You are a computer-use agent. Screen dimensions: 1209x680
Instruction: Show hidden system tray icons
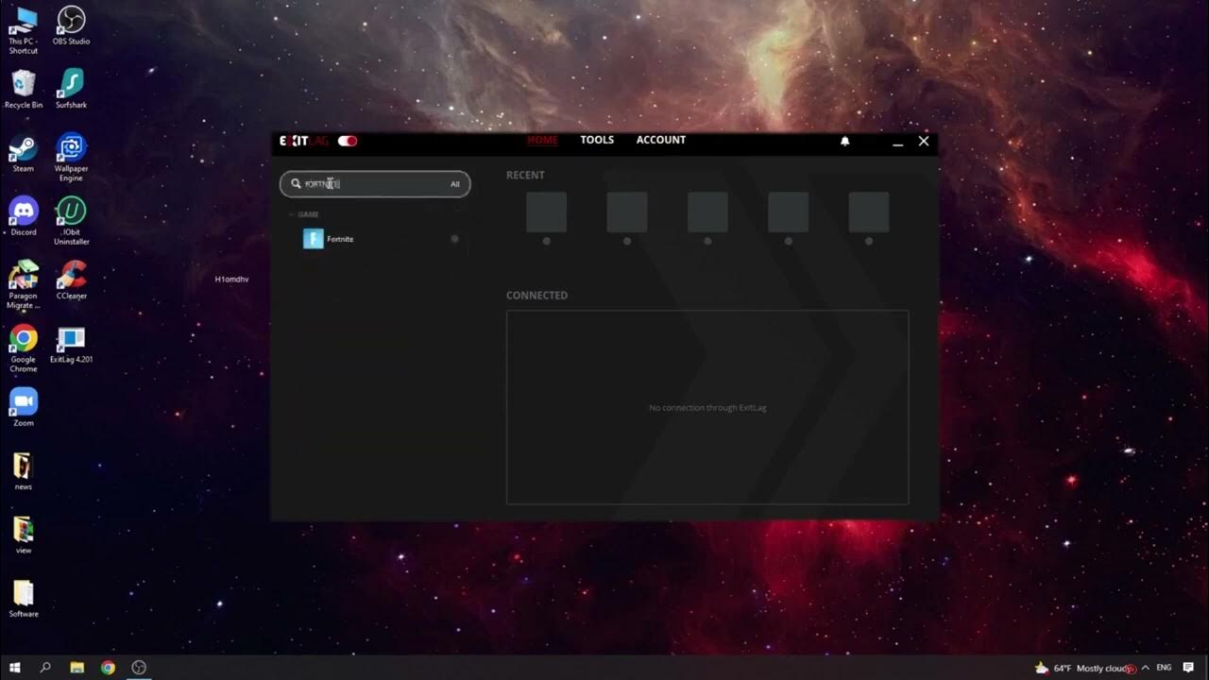click(1146, 668)
